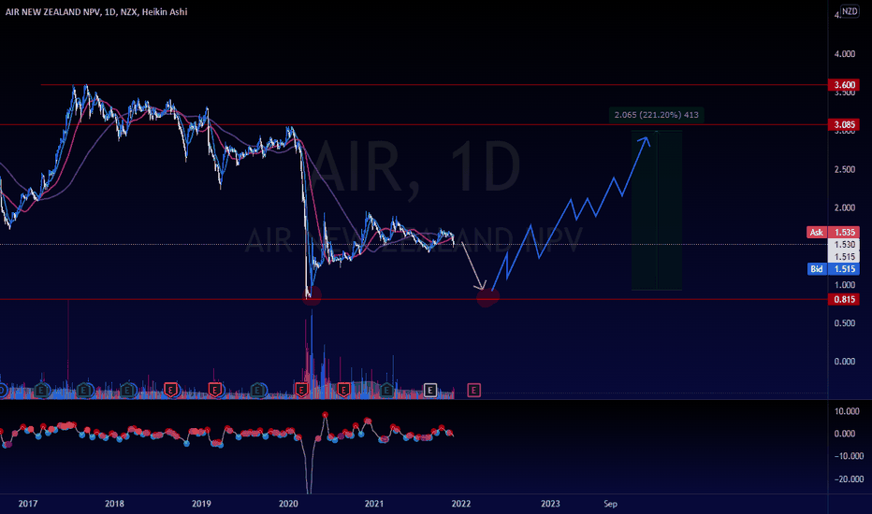Click the 2021 label on time axis
872x514 pixels.
tap(374, 504)
